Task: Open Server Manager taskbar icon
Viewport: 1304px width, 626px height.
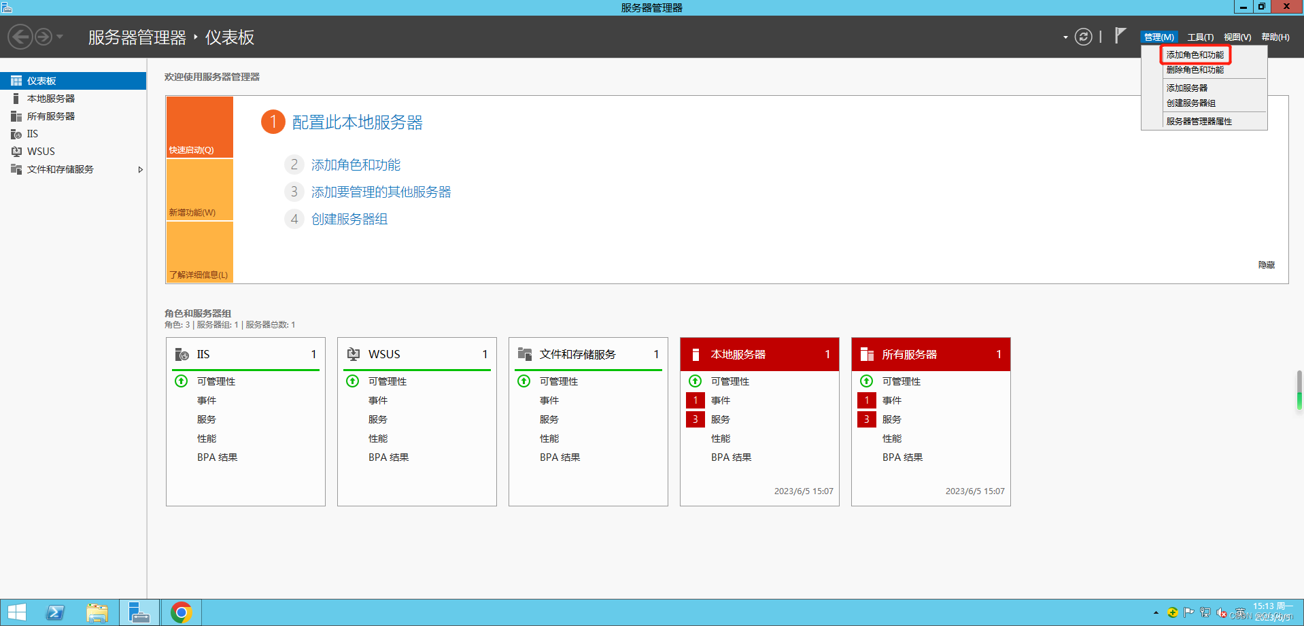Action: pyautogui.click(x=139, y=612)
